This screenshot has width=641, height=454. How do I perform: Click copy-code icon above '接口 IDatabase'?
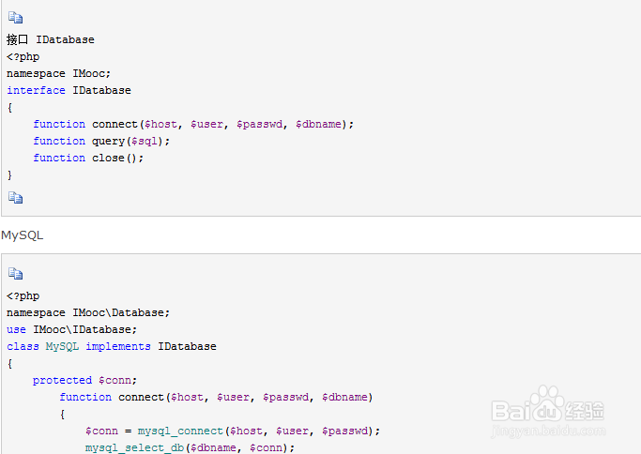[x=16, y=18]
